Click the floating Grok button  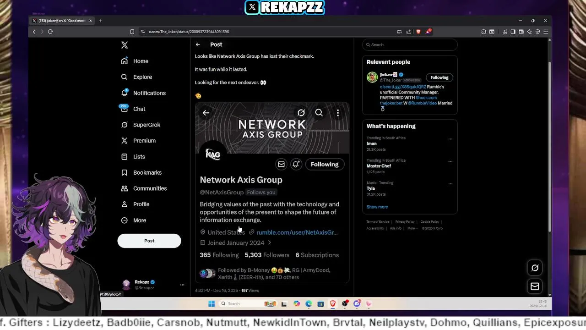(x=535, y=268)
